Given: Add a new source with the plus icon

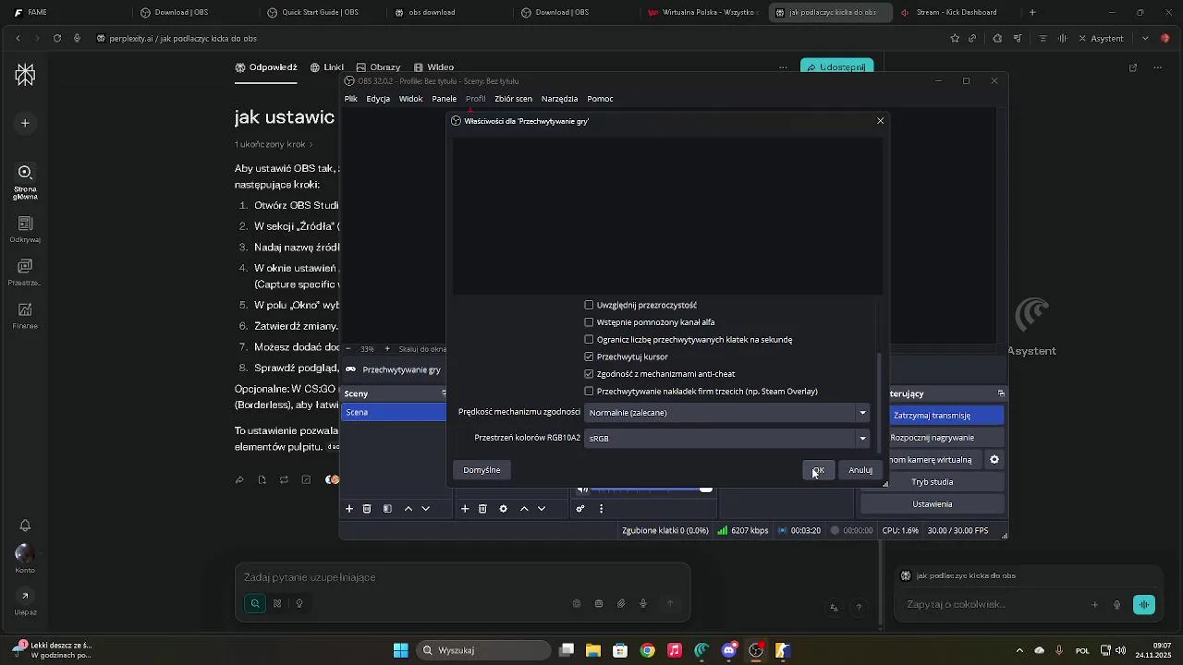Looking at the screenshot, I should [465, 509].
